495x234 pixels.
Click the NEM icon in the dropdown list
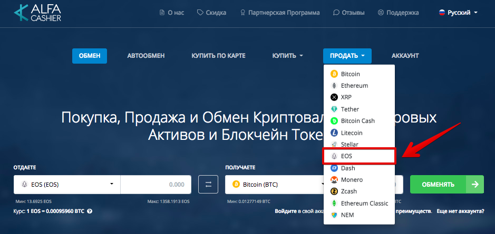click(334, 215)
